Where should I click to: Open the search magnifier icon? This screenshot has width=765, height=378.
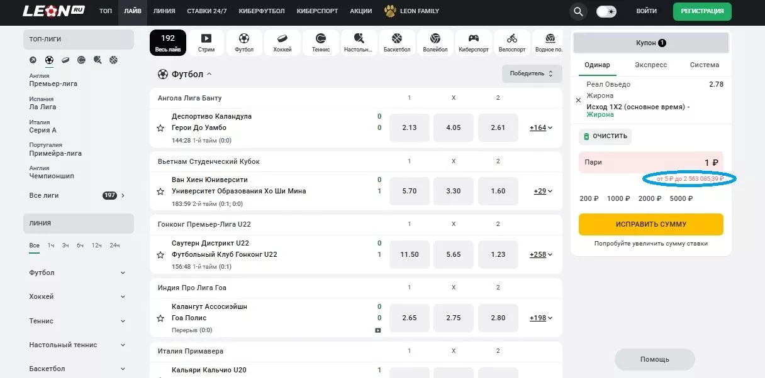[x=578, y=11]
